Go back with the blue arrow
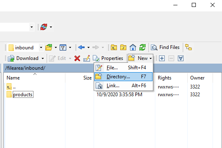This screenshot has width=222, height=148. [81, 47]
